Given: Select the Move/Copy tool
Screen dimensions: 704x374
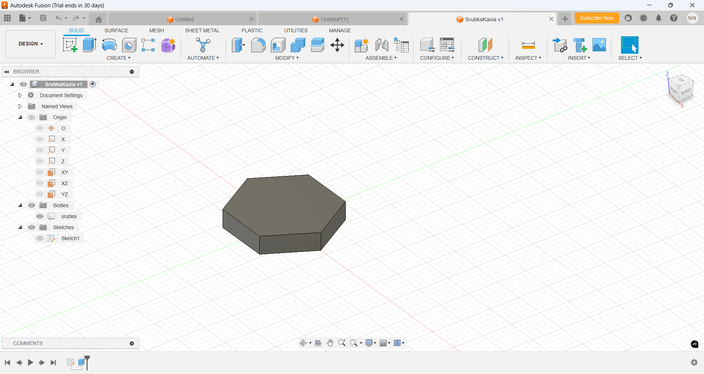Looking at the screenshot, I should tap(337, 45).
